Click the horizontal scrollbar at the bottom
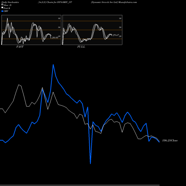Viewport: 186px width, 186px height. coord(80,185)
